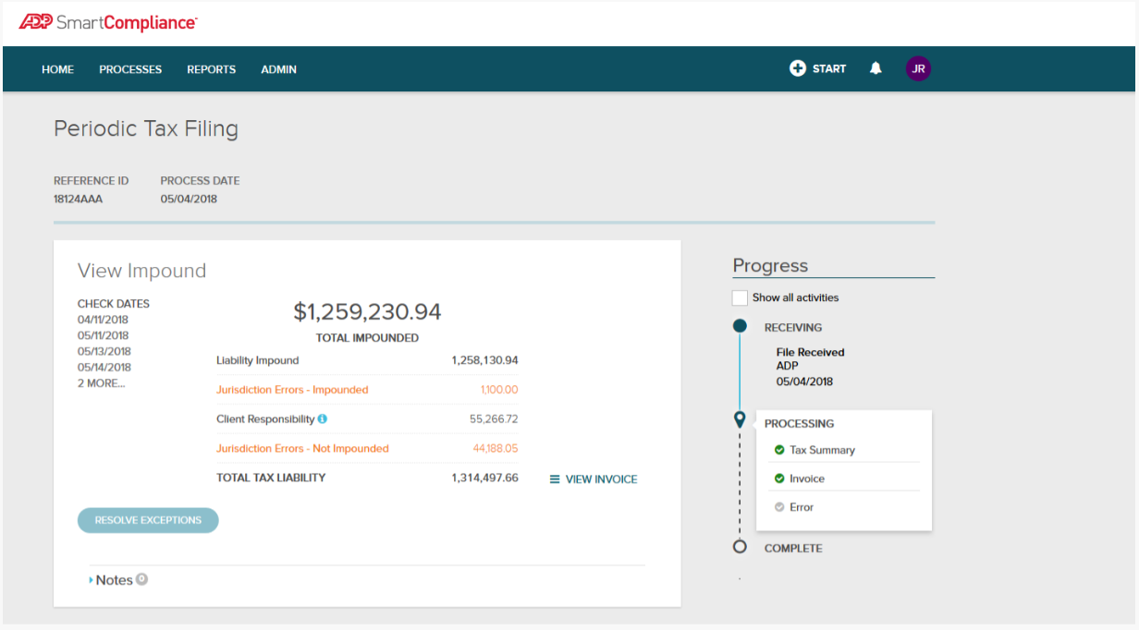Click the RESOLVE EXCEPTIONS button
This screenshot has height=630, width=1139.
(148, 520)
